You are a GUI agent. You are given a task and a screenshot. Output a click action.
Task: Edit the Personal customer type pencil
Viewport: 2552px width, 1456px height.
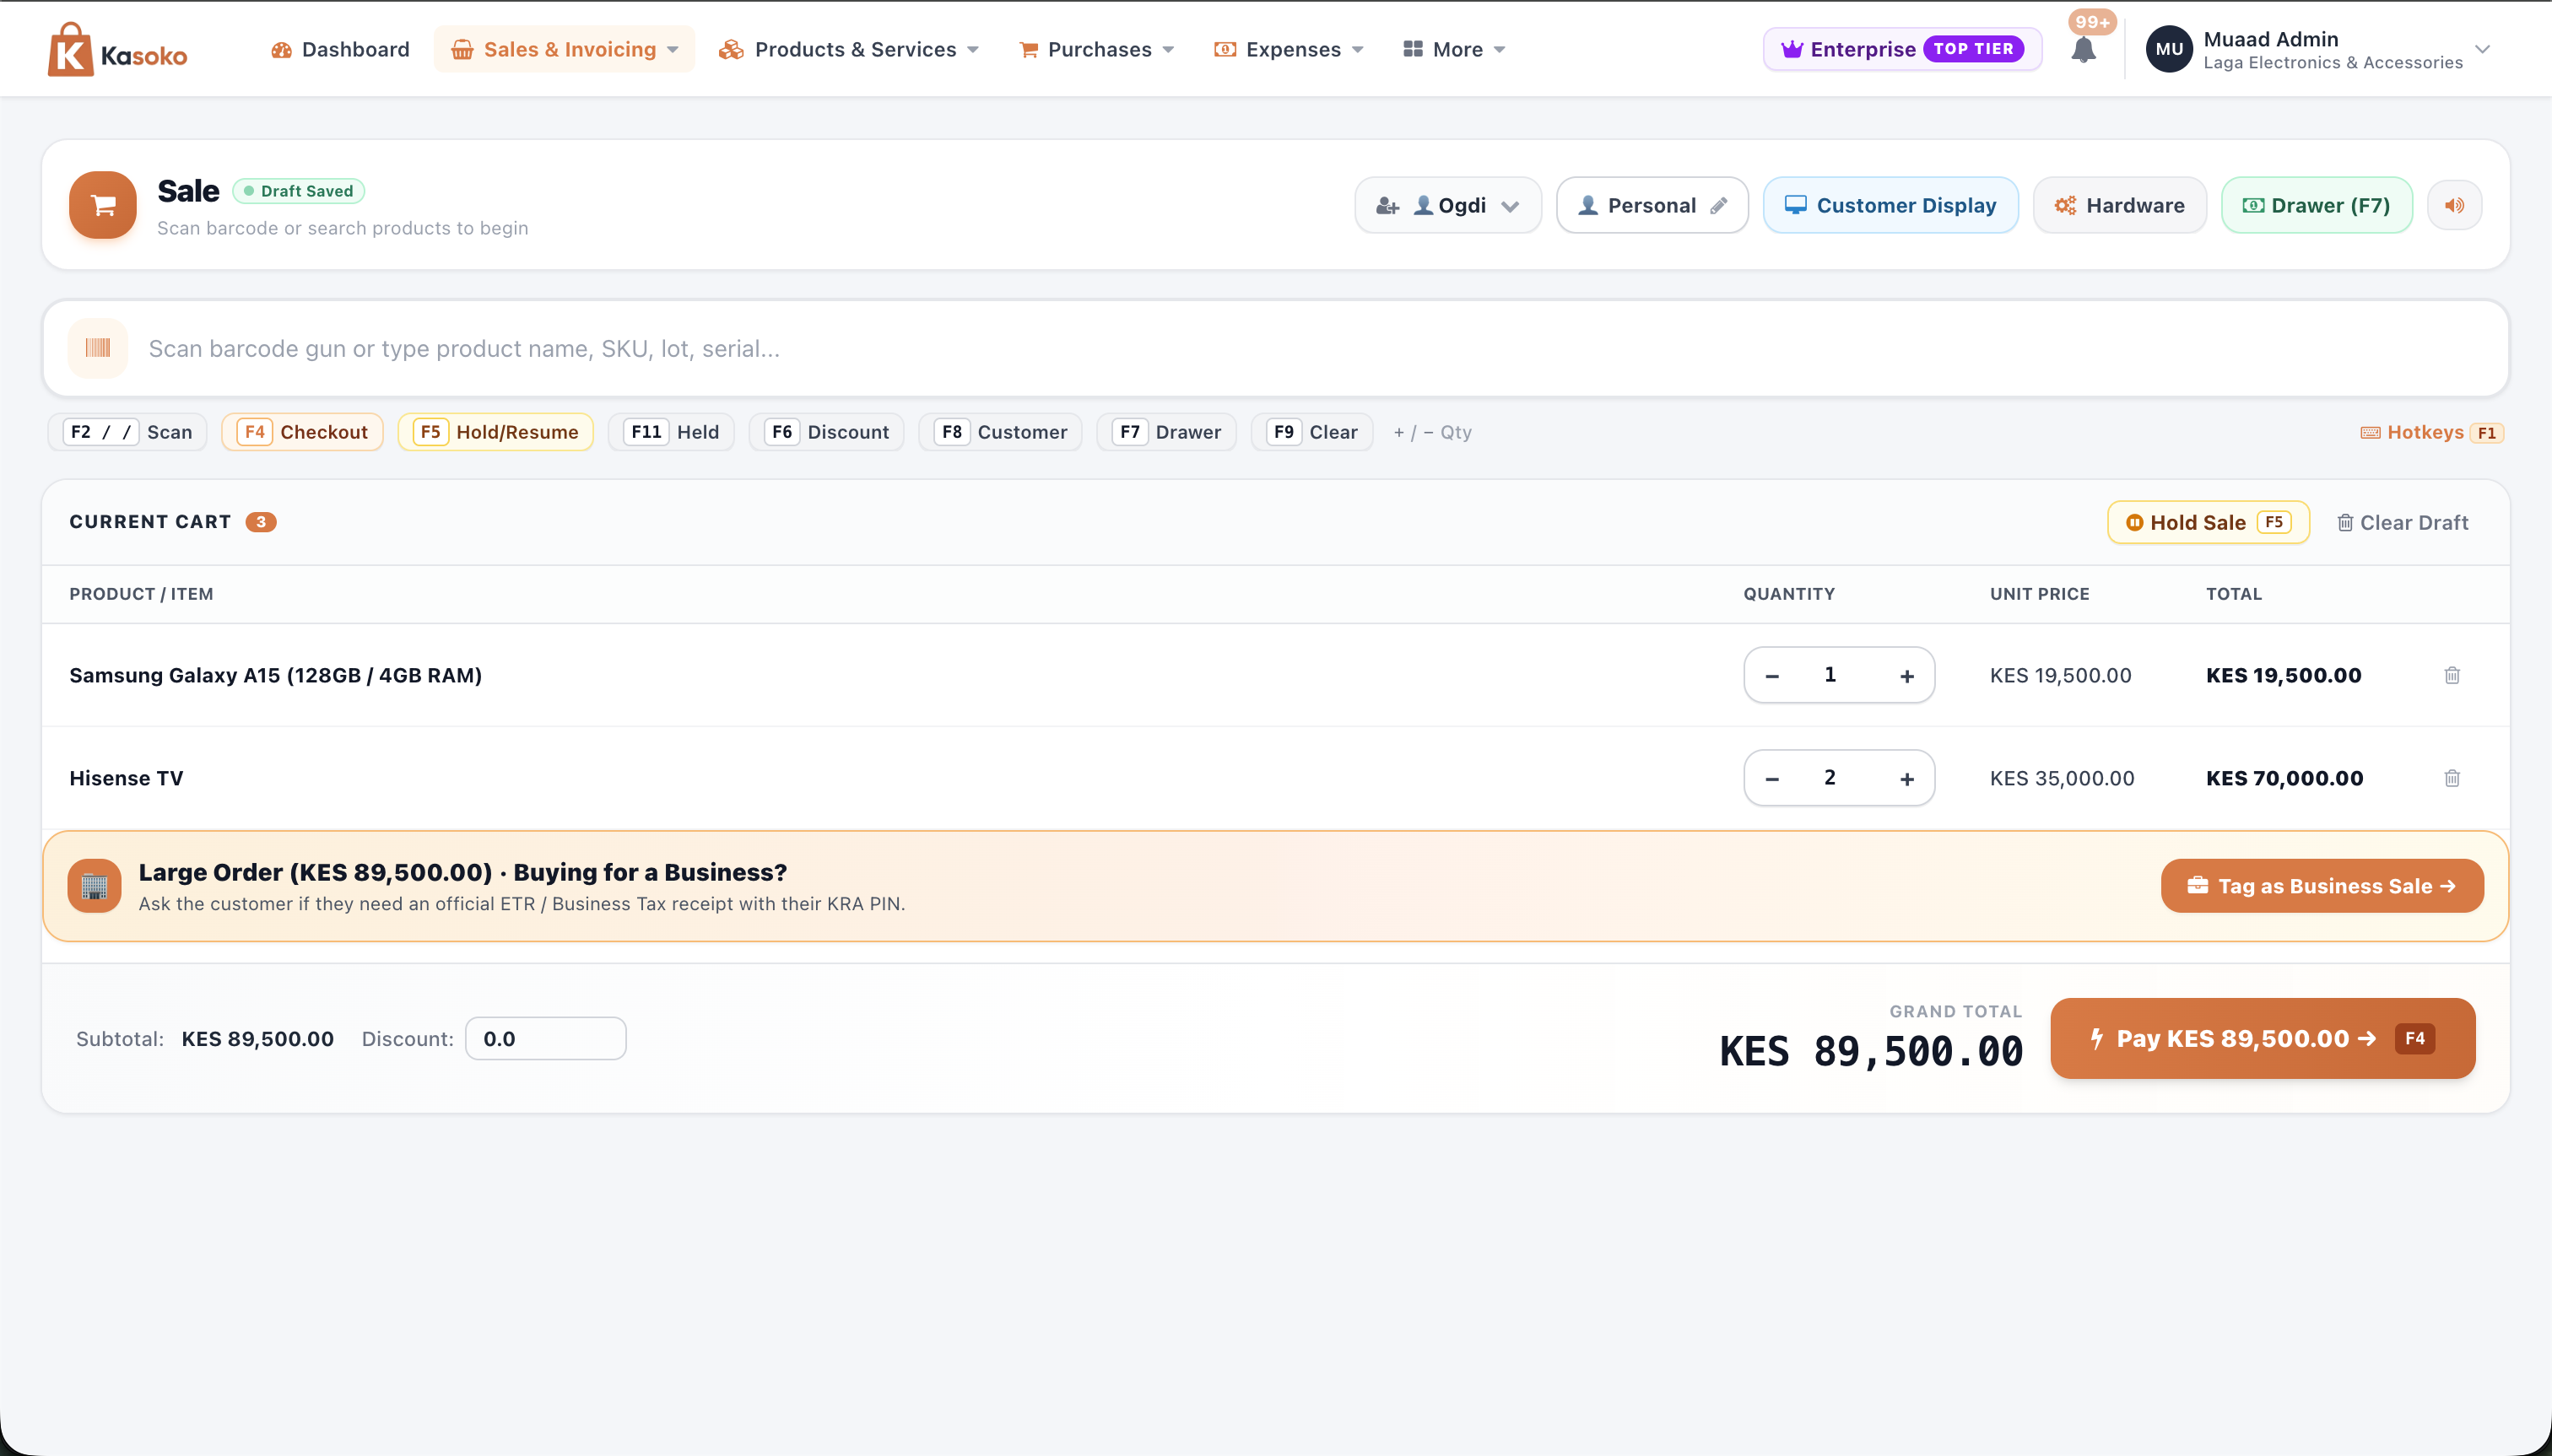[x=1719, y=205]
